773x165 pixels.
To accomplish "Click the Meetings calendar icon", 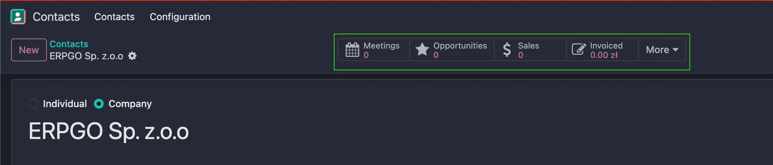I will [x=352, y=49].
